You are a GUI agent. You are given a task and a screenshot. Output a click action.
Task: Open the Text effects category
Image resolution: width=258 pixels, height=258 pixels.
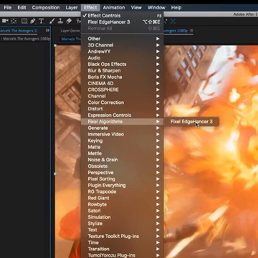coord(122,230)
